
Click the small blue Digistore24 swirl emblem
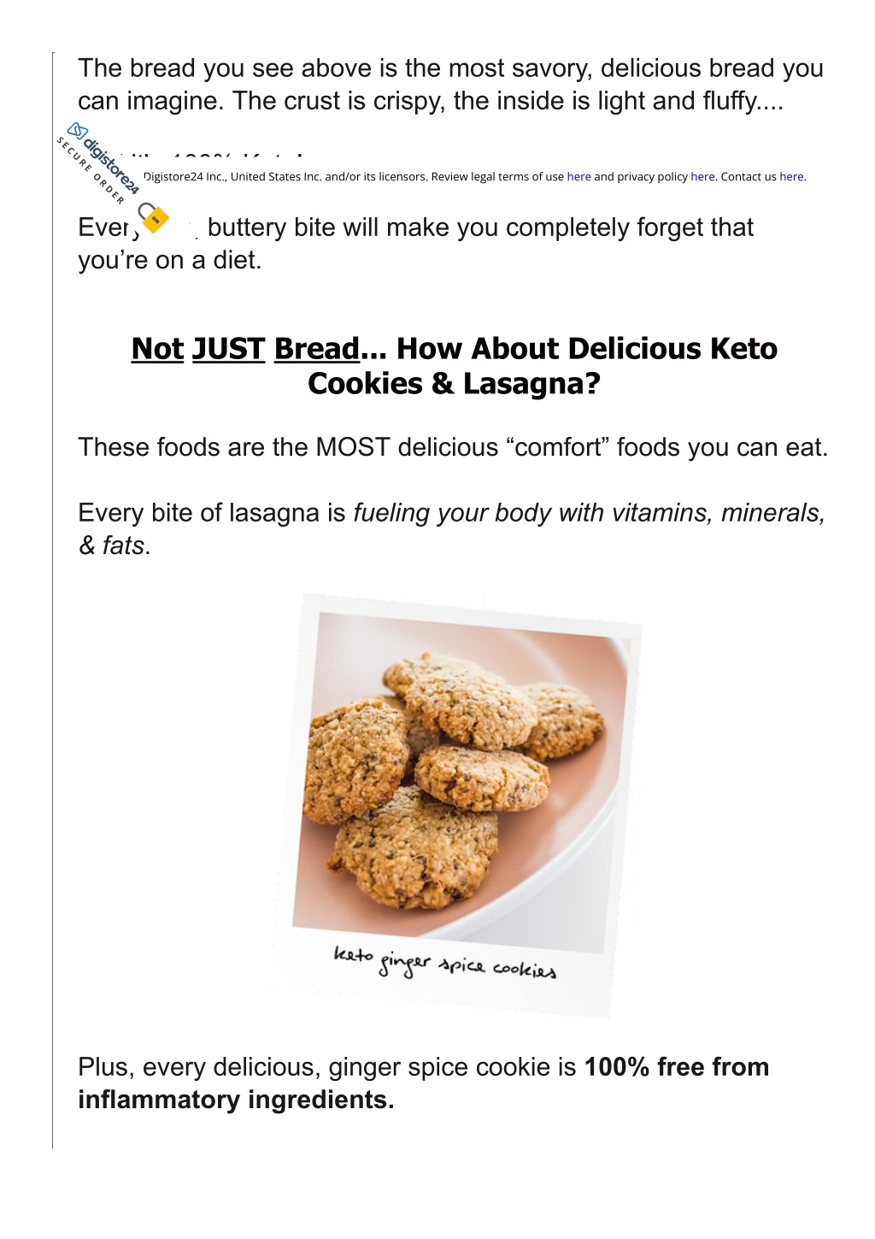[78, 132]
